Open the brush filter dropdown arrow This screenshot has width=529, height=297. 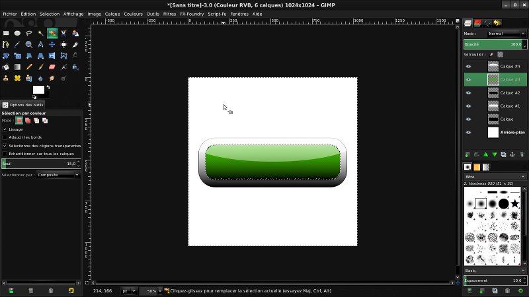tap(523, 176)
